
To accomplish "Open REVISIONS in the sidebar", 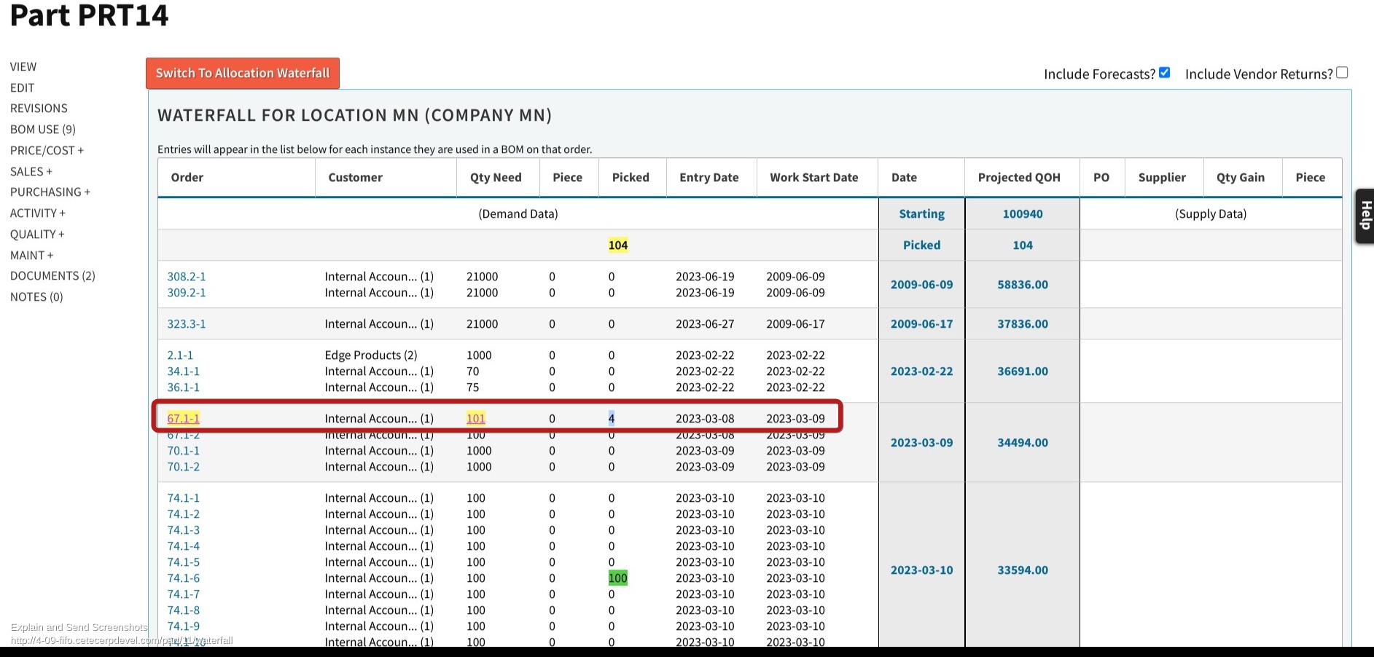I will (x=39, y=108).
